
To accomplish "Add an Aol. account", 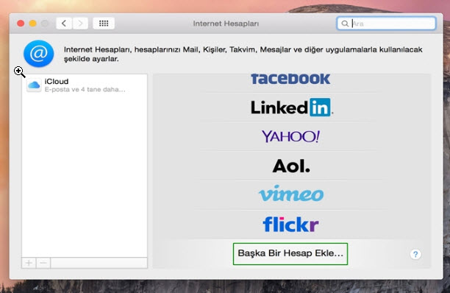I will pyautogui.click(x=291, y=166).
